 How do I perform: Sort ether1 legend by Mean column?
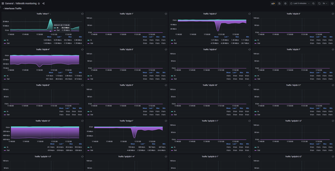coord(49,37)
